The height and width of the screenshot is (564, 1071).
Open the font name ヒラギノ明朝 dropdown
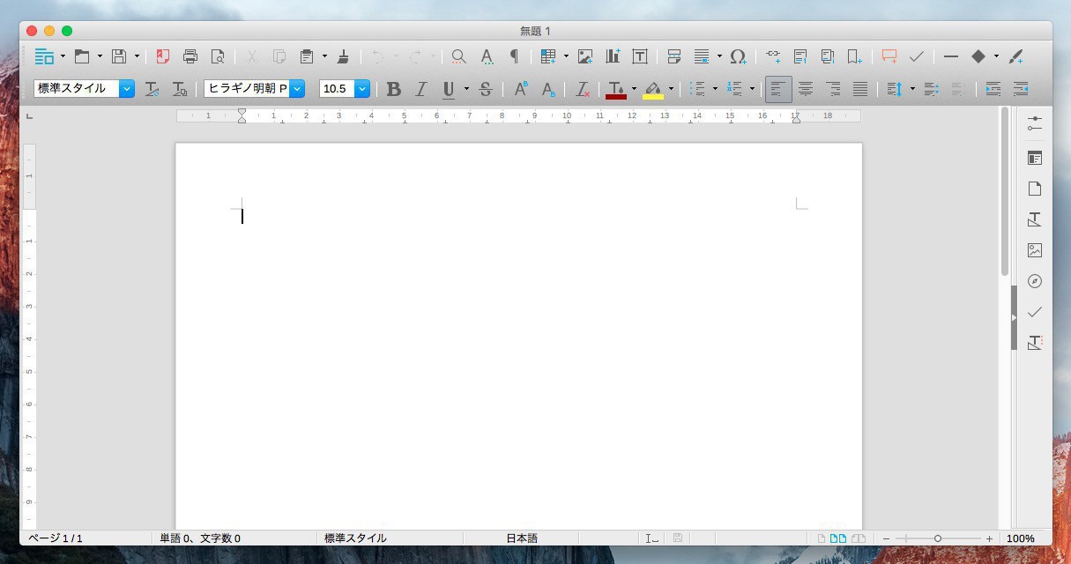coord(297,89)
